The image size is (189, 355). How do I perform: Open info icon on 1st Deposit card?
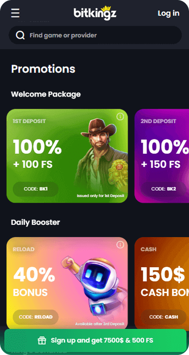coord(120,117)
